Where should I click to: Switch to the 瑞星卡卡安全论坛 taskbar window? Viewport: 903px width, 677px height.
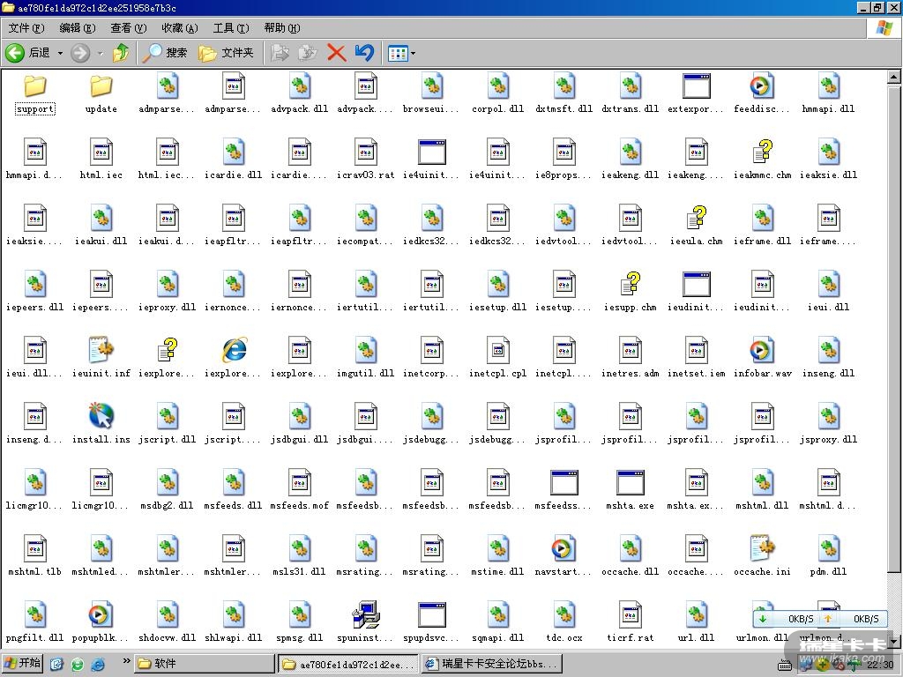coord(492,664)
